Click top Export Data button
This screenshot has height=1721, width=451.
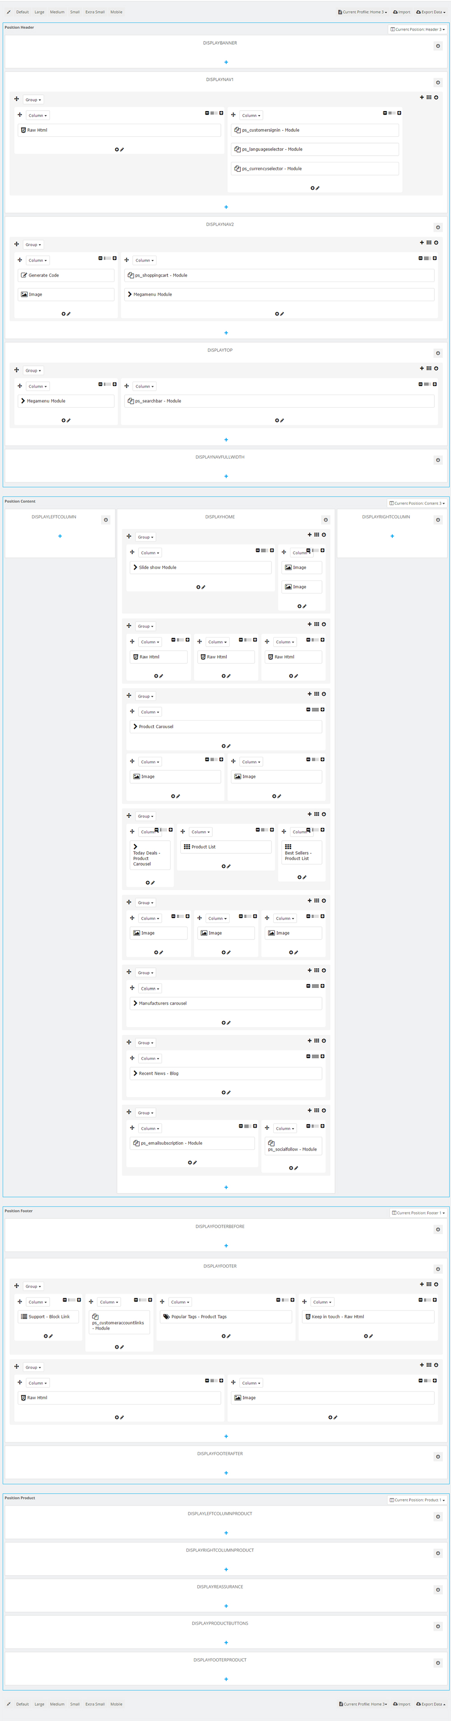[431, 12]
